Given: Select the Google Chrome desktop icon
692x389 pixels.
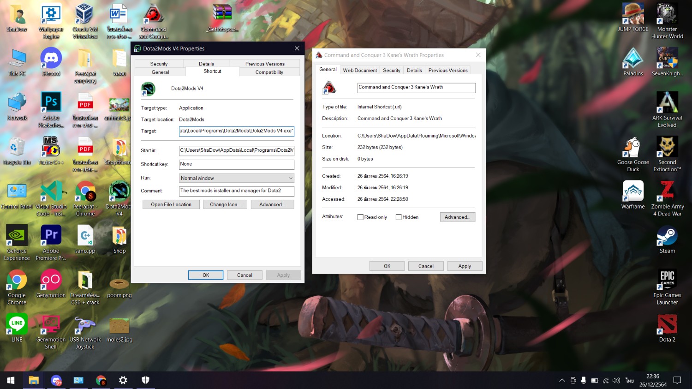Looking at the screenshot, I should point(17,287).
